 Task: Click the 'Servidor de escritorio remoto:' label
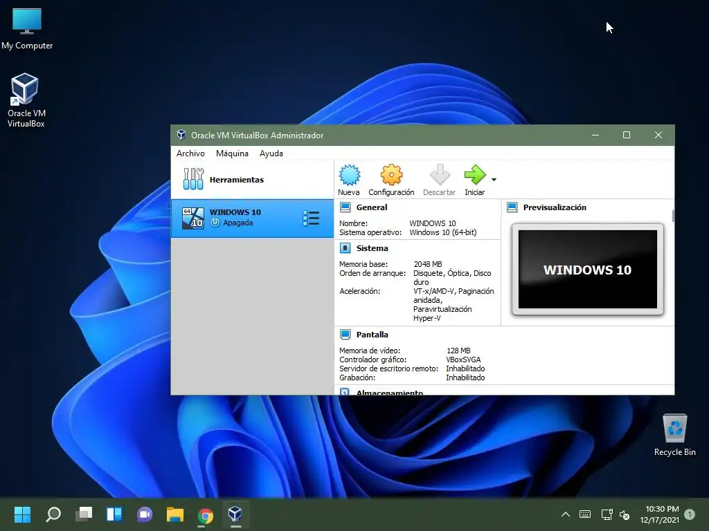pyautogui.click(x=389, y=369)
